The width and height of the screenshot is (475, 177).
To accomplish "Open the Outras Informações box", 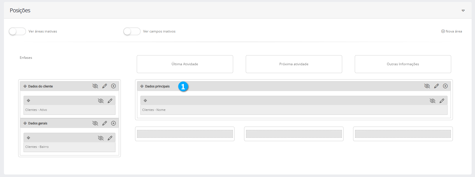I will click(x=403, y=64).
